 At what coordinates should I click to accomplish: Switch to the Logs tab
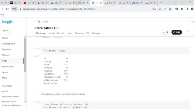(69, 33)
